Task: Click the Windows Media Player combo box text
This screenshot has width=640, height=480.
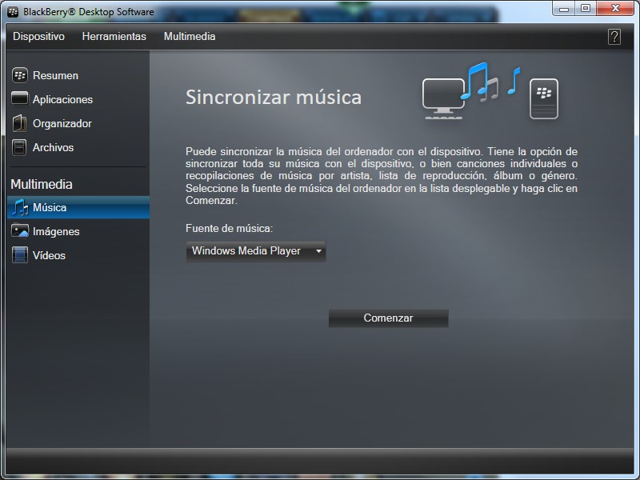Action: [246, 250]
